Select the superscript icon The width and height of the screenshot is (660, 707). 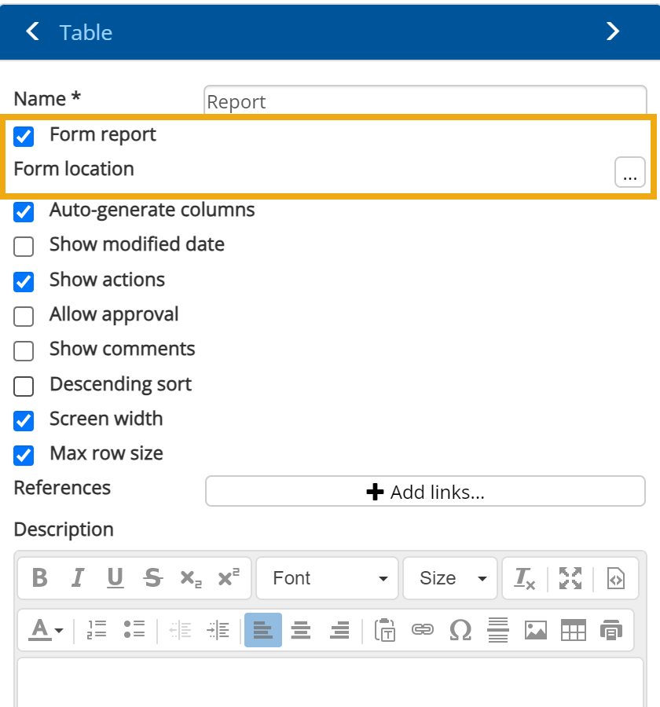click(228, 577)
